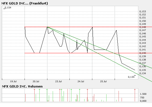Click the 0,144 price axis label

click(143, 40)
